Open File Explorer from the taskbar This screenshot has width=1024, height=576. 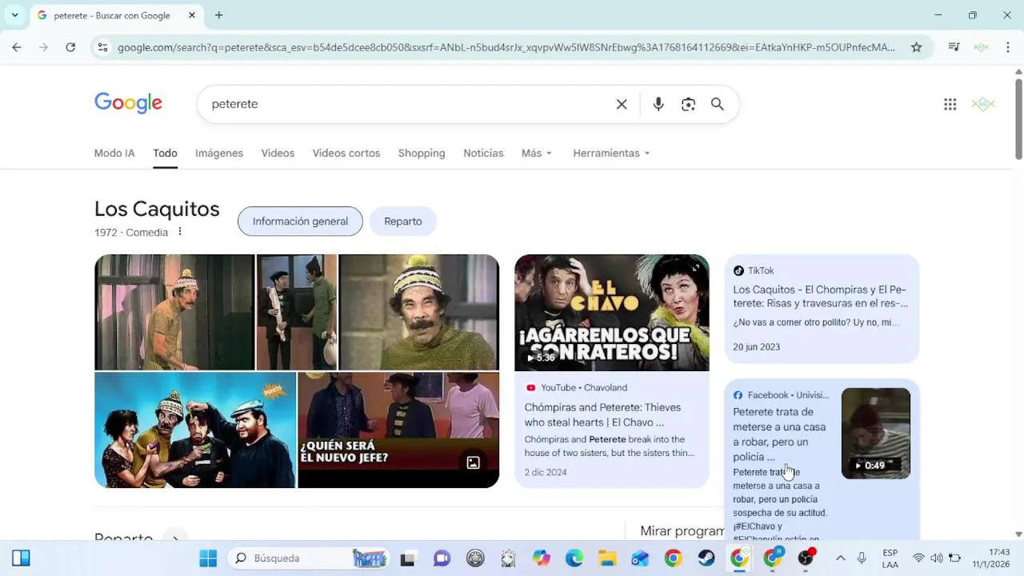[x=608, y=558]
